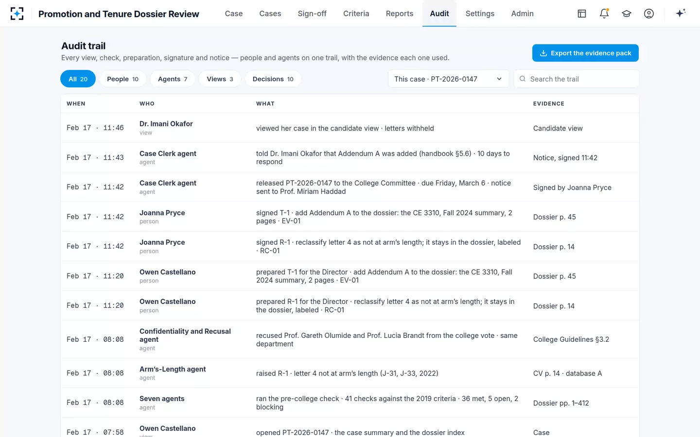Click the WHEN column header

pos(76,103)
